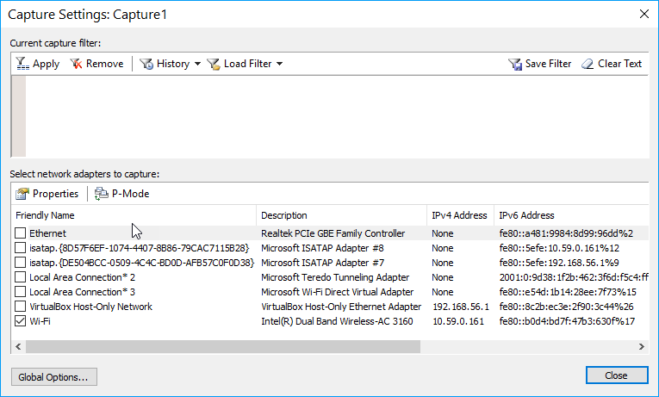
Task: Check VirtualBox Host-Only Network adapter
Action: pos(21,307)
